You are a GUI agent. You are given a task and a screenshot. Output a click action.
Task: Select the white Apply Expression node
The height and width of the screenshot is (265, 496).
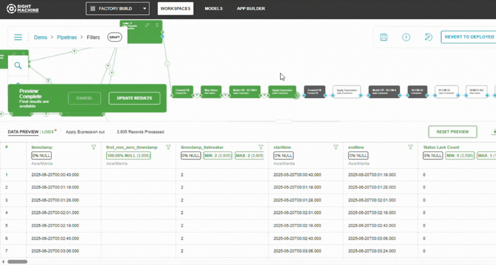pos(347,91)
